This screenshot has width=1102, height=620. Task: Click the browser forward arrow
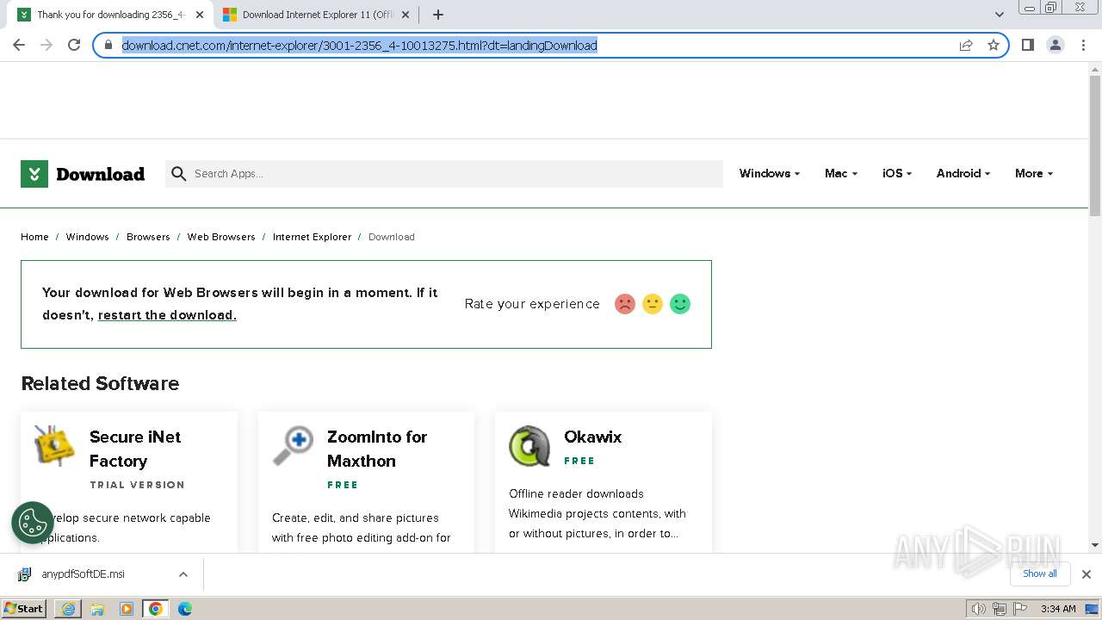[46, 45]
